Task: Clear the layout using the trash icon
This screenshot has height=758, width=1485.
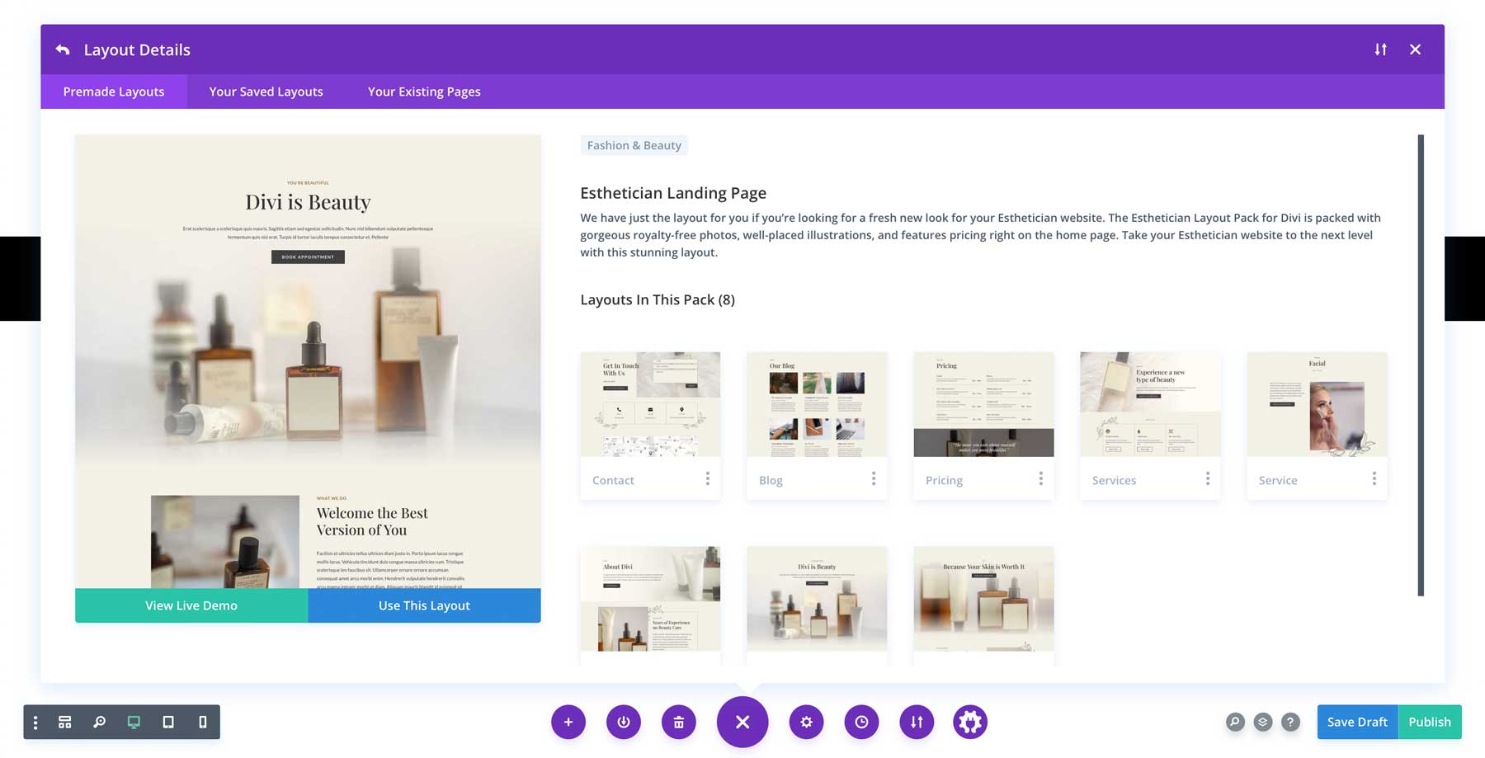Action: (x=678, y=722)
